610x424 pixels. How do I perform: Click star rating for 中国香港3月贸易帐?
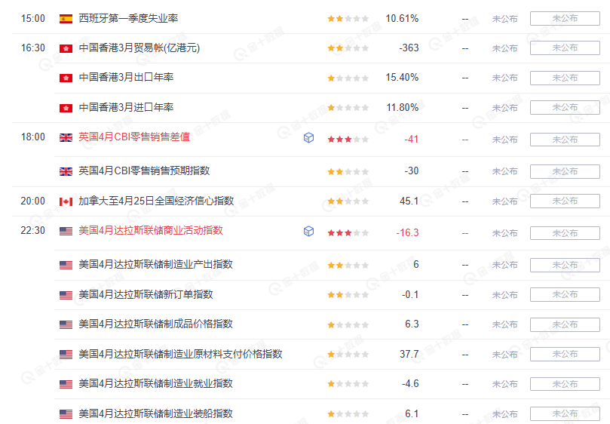tap(348, 48)
